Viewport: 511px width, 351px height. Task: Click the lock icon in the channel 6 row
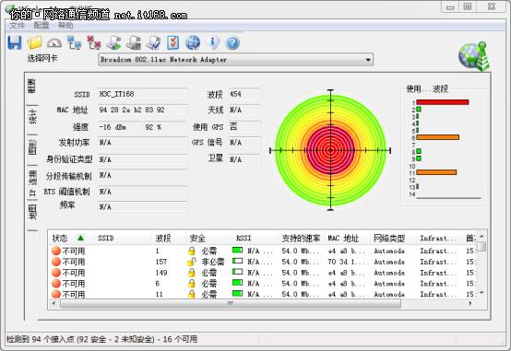click(x=192, y=283)
